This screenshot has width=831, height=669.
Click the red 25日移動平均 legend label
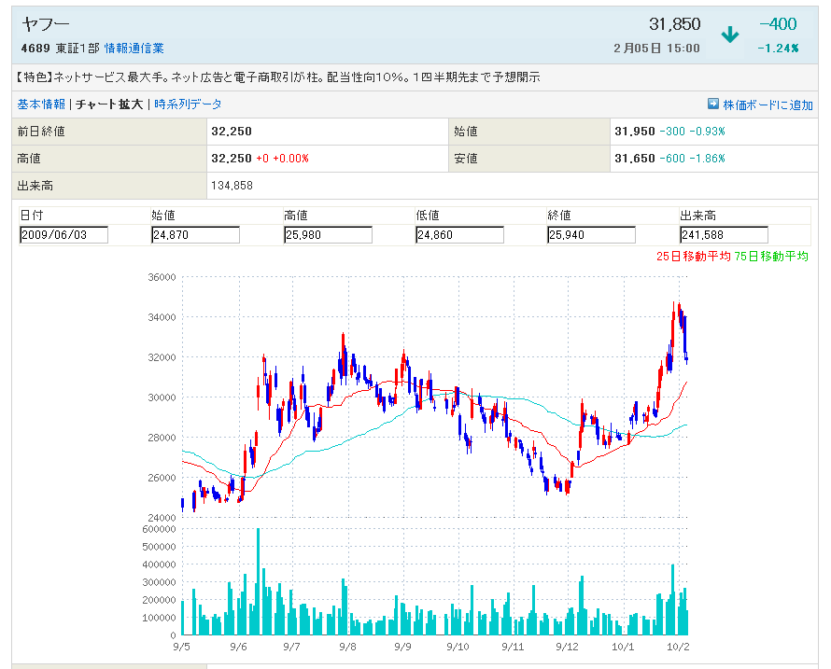click(x=693, y=257)
